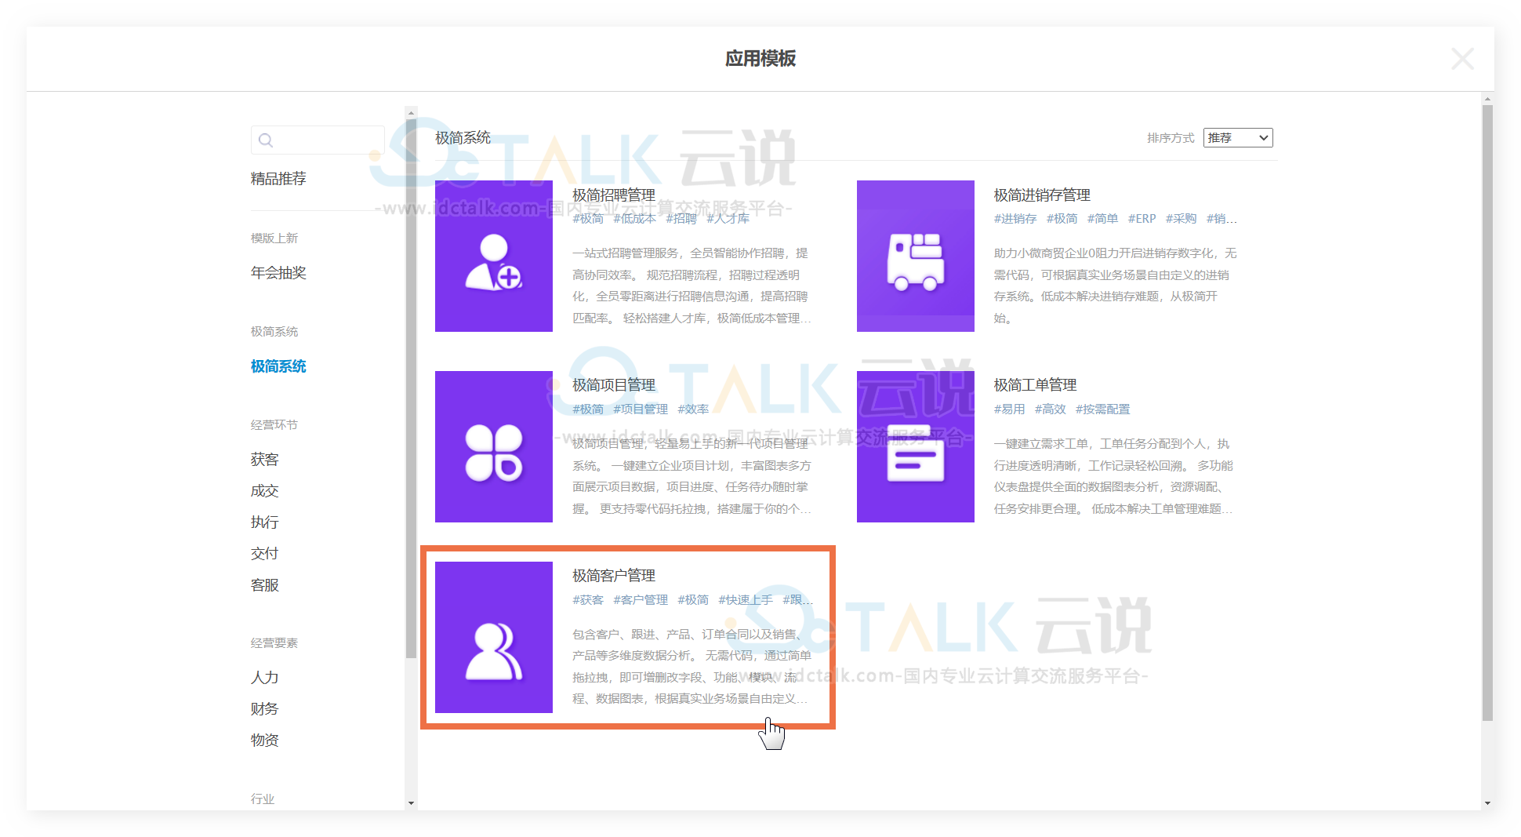Click the #效率 tag
The image size is (1521, 837).
pyautogui.click(x=693, y=409)
